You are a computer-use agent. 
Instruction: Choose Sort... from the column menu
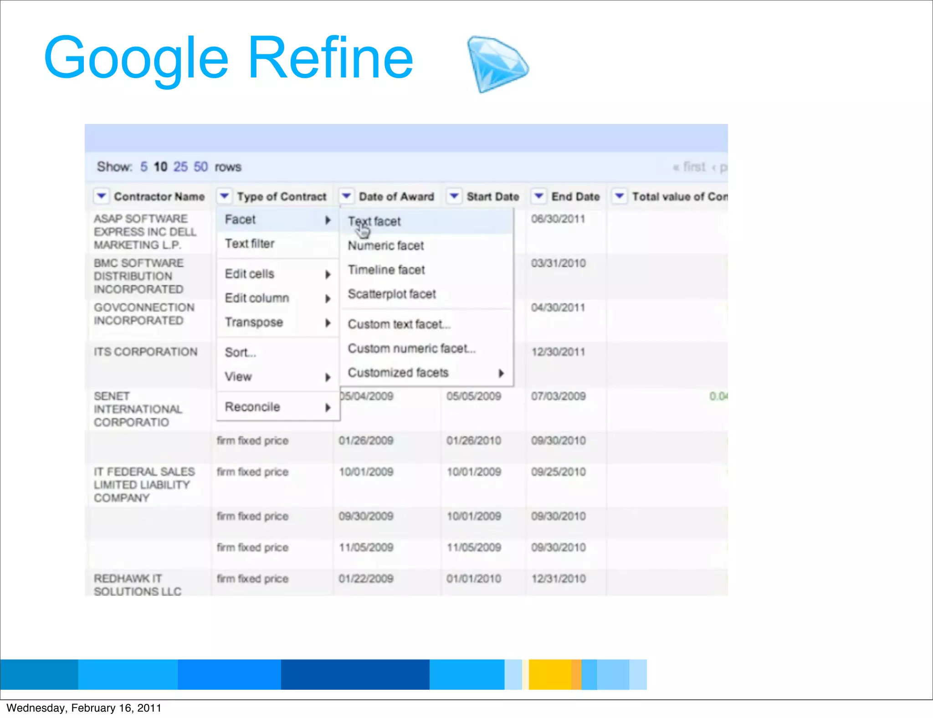pos(277,352)
